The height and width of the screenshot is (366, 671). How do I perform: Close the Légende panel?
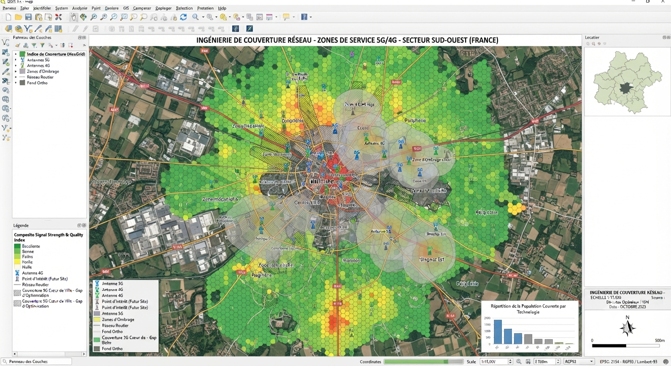(84, 225)
